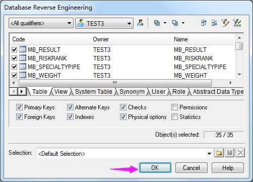Image resolution: width=253 pixels, height=182 pixels.
Task: Click the table icon for MB_RISKRANK
Action: [23, 58]
